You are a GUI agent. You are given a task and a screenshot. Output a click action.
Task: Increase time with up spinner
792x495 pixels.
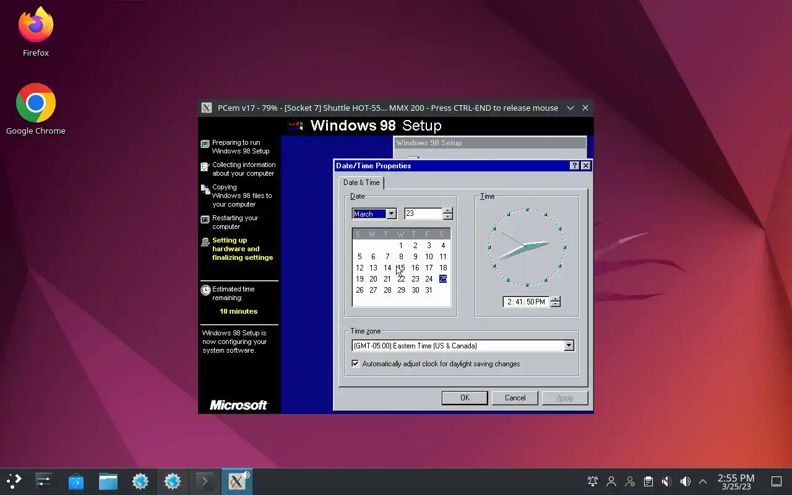click(556, 299)
